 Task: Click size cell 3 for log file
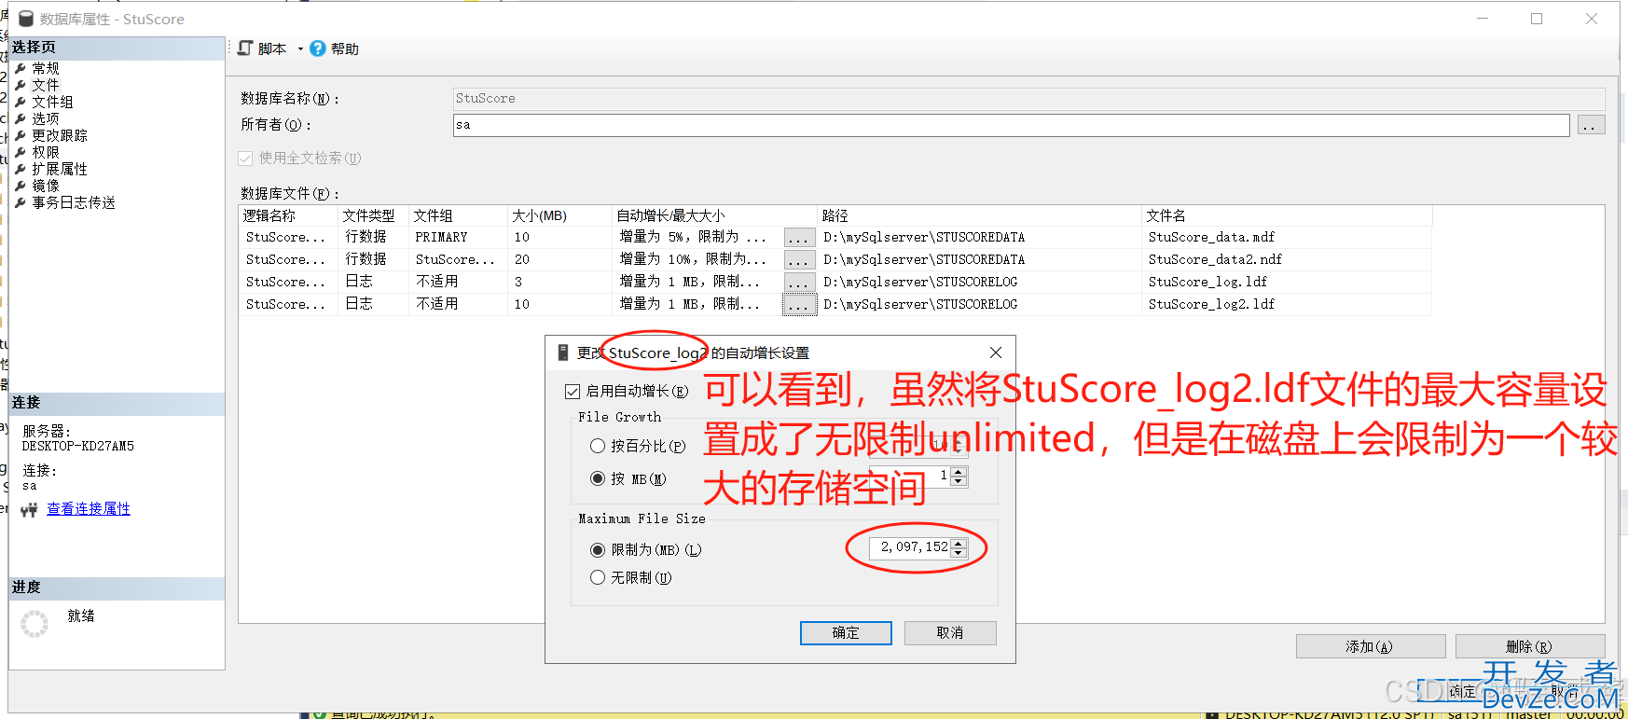click(x=560, y=283)
